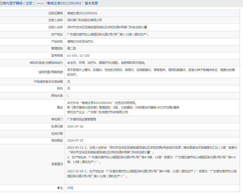Select company name 深圳普门科技股份有限公司
This screenshot has width=243, height=194.
click(84, 20)
